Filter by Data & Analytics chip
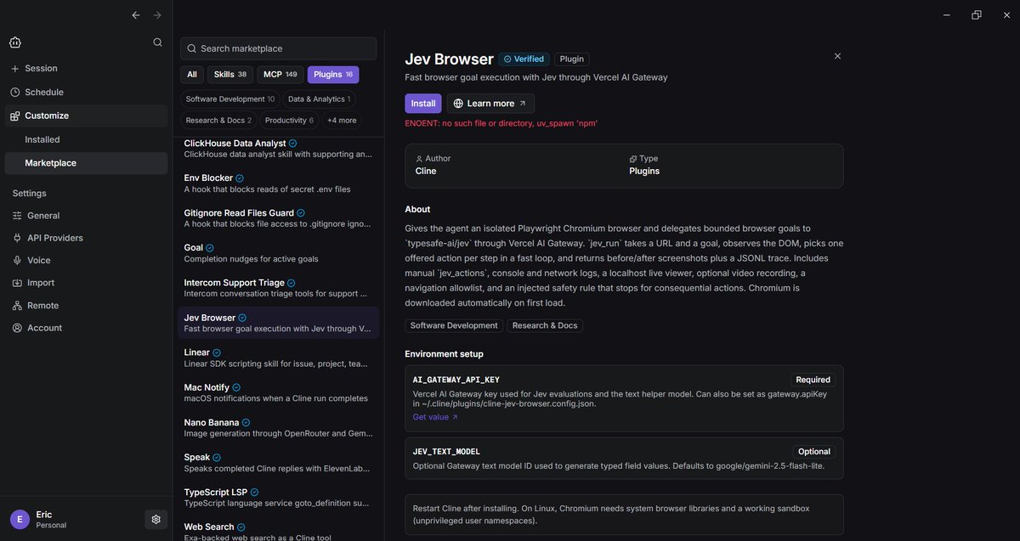Screen dimensions: 1020x541 [x=319, y=99]
